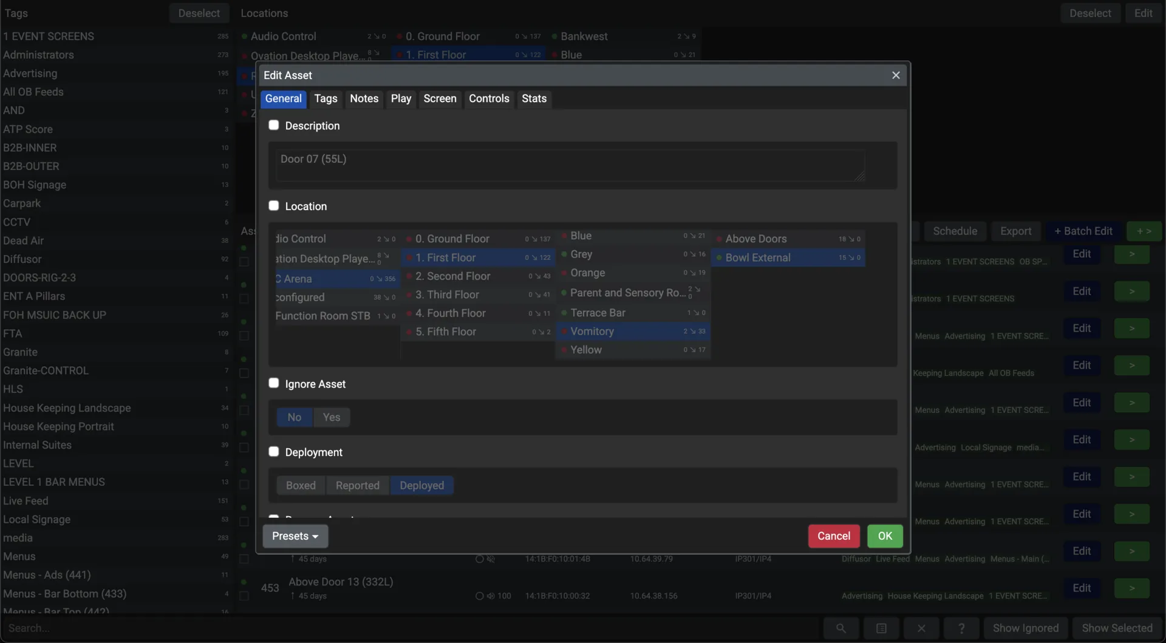Set deployment to Boxed

click(301, 486)
